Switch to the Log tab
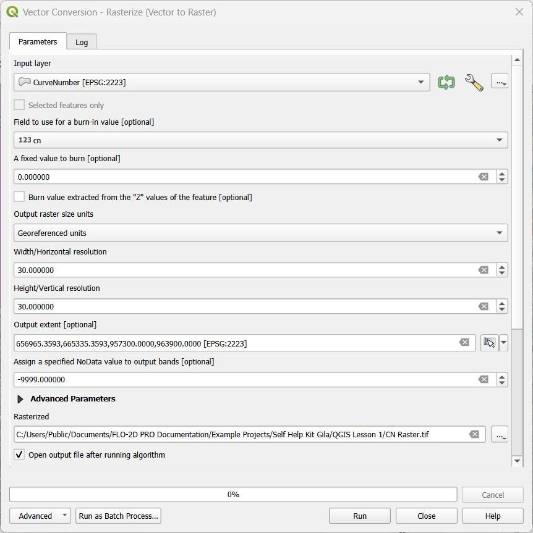 (82, 42)
